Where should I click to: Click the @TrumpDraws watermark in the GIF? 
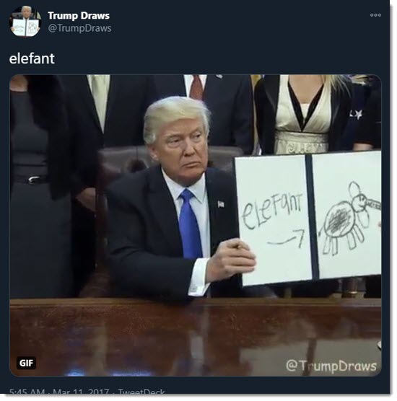tap(331, 366)
